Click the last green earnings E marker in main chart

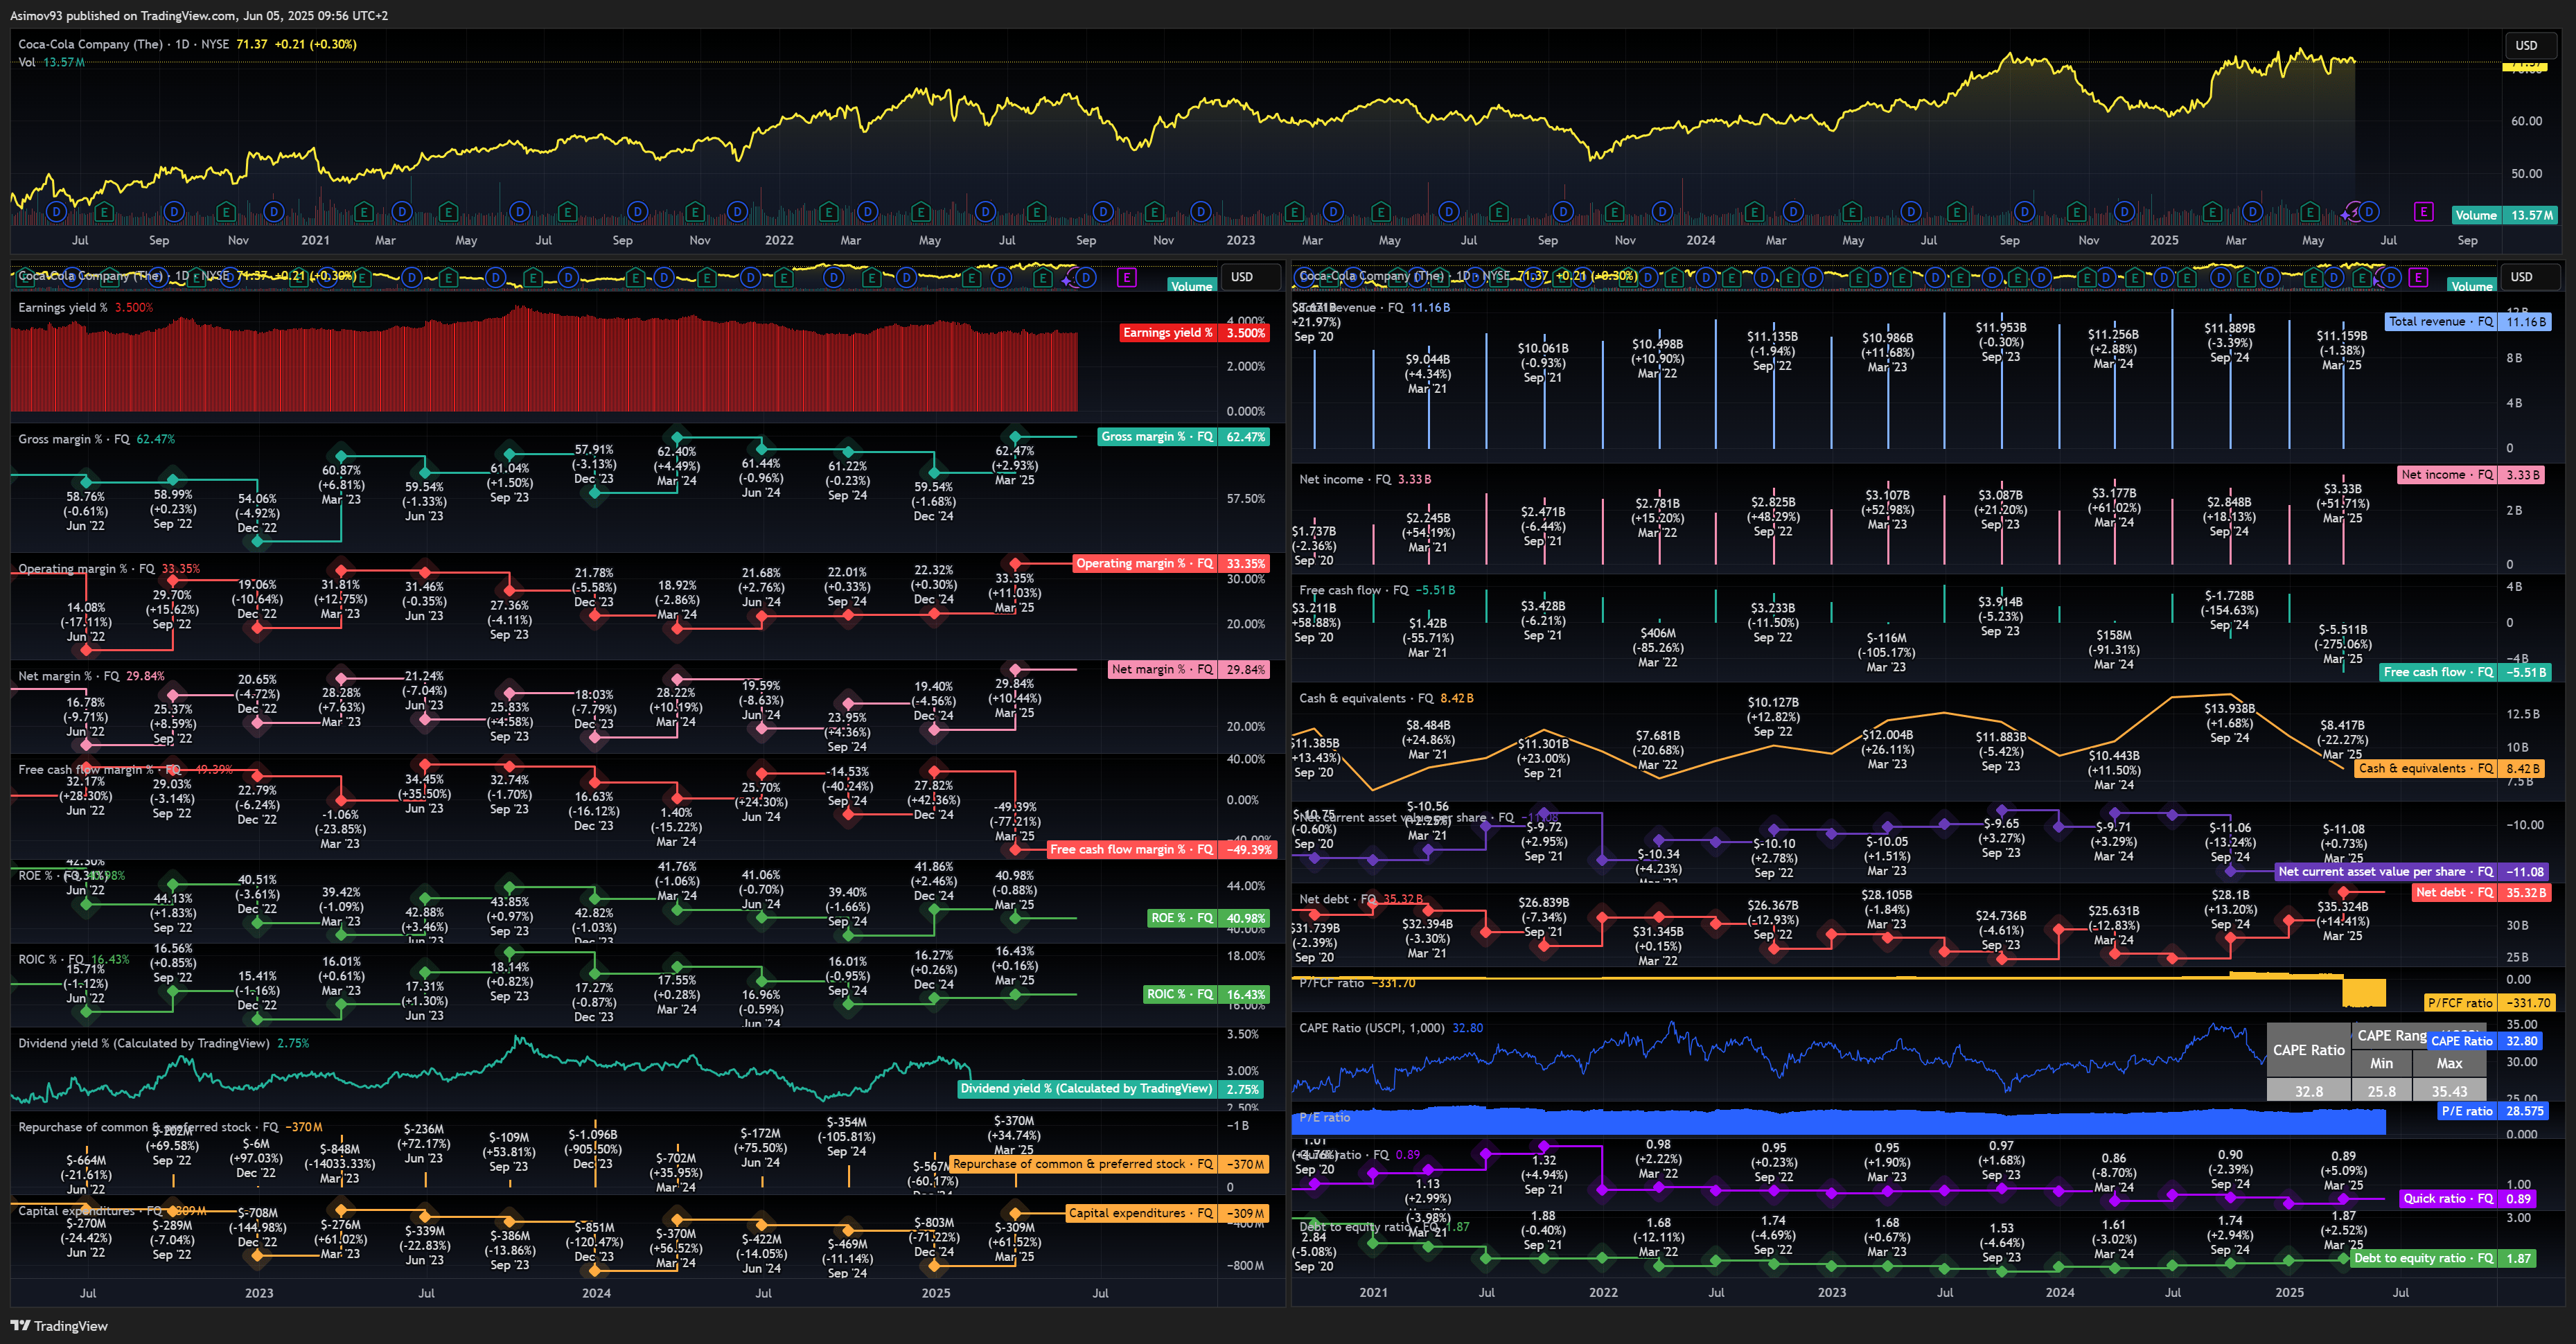pos(2310,212)
